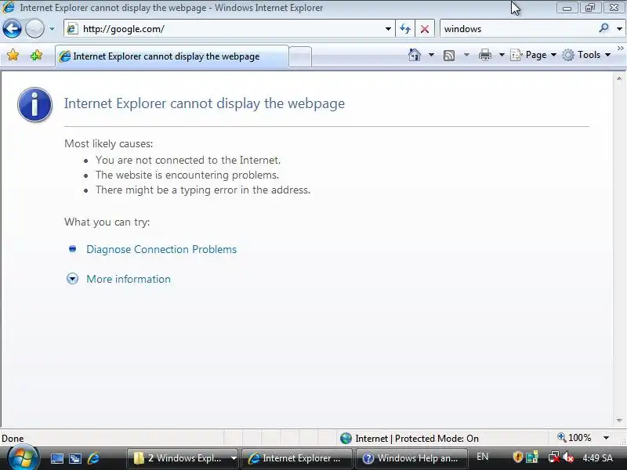
Task: Open Favorites Center star icon
Action: tap(13, 55)
